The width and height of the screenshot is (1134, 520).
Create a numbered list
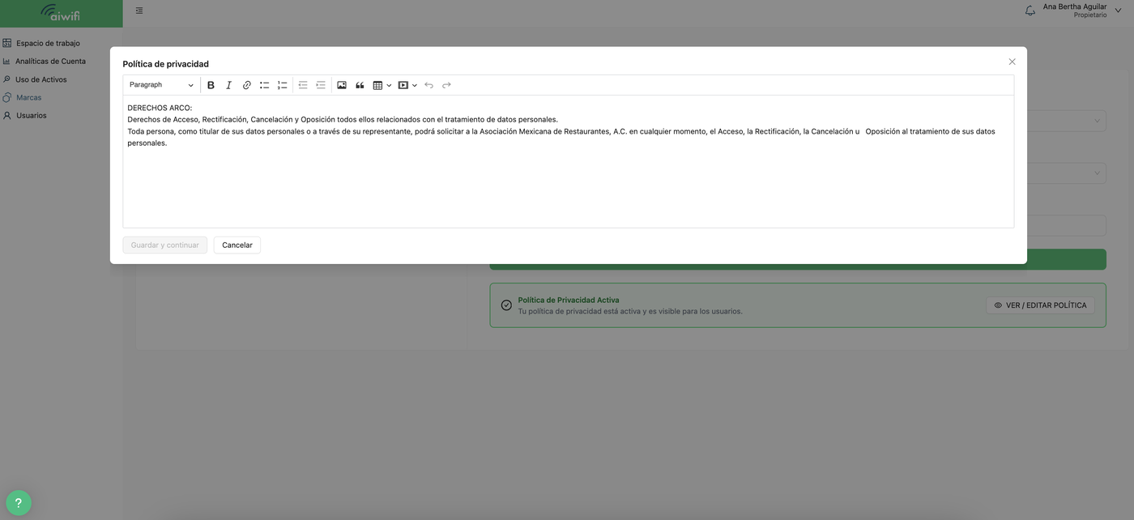pyautogui.click(x=282, y=85)
